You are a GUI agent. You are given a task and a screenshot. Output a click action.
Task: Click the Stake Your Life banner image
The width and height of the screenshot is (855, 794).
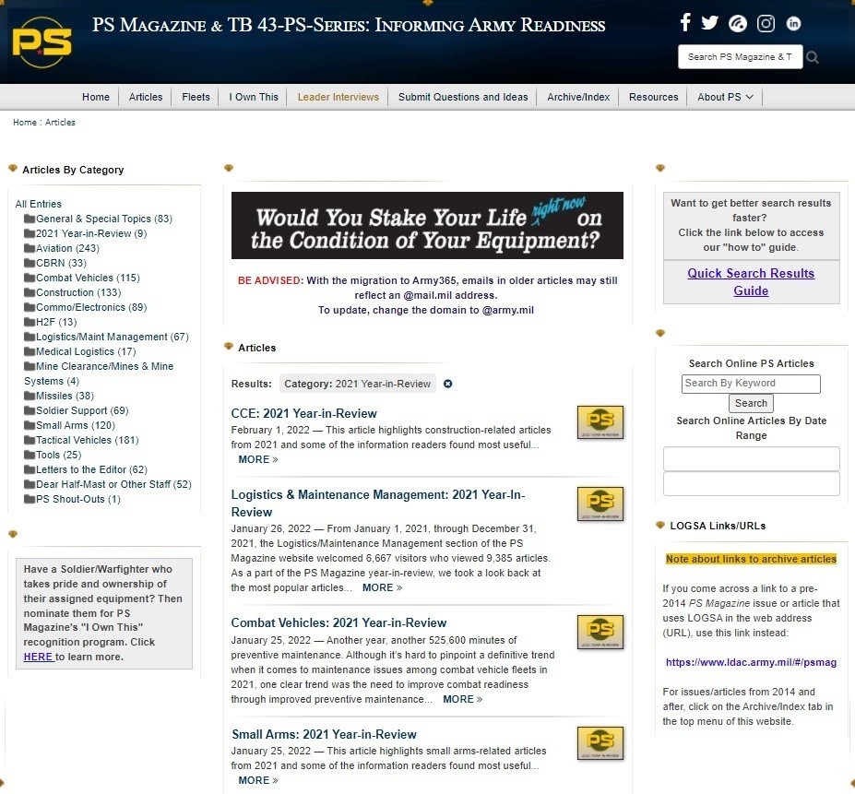coord(427,225)
